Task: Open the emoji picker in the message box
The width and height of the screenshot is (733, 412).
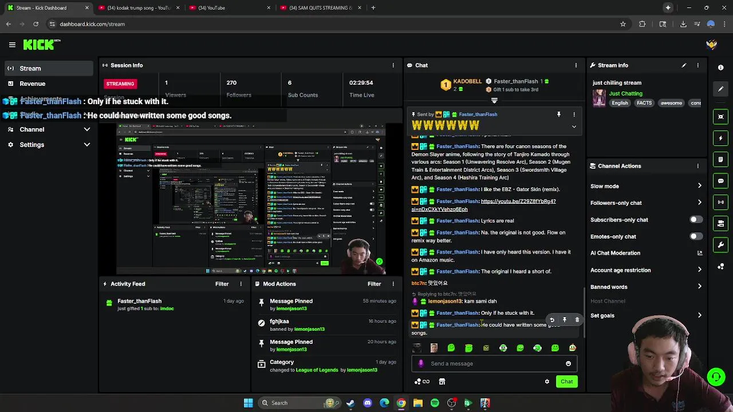Action: click(568, 363)
